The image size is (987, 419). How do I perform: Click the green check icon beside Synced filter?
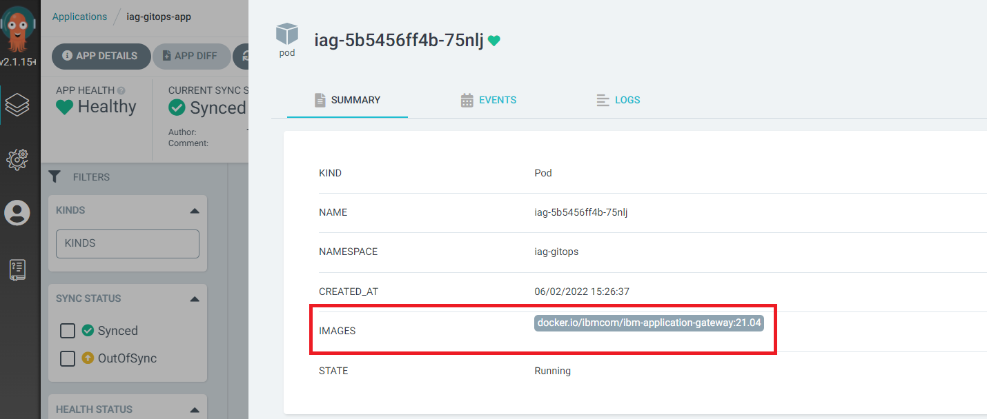click(88, 331)
